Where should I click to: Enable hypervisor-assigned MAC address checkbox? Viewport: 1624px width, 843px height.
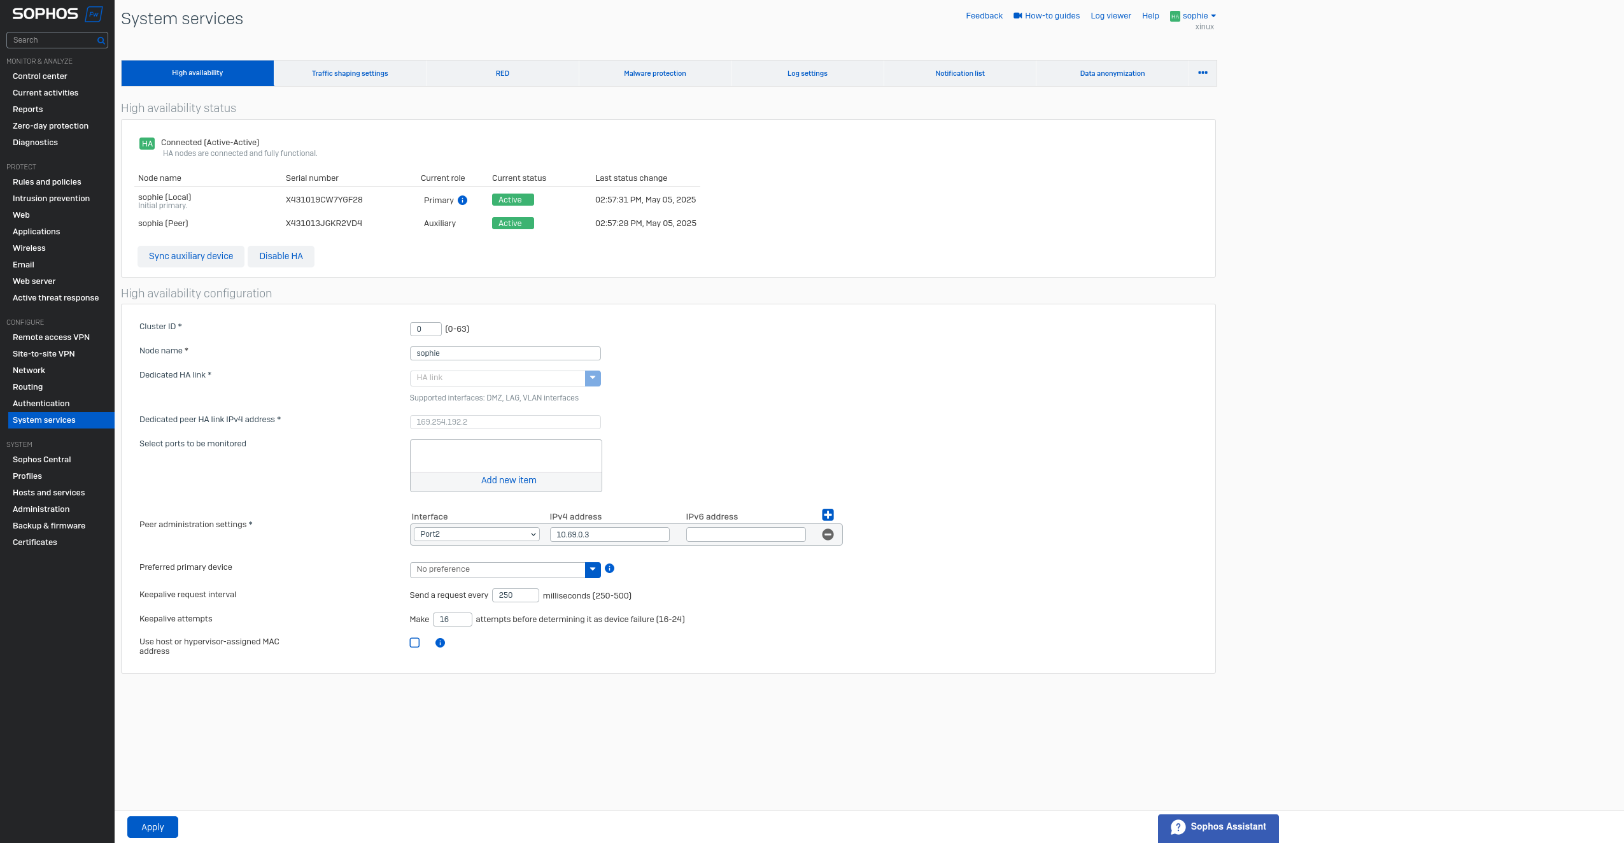(414, 643)
